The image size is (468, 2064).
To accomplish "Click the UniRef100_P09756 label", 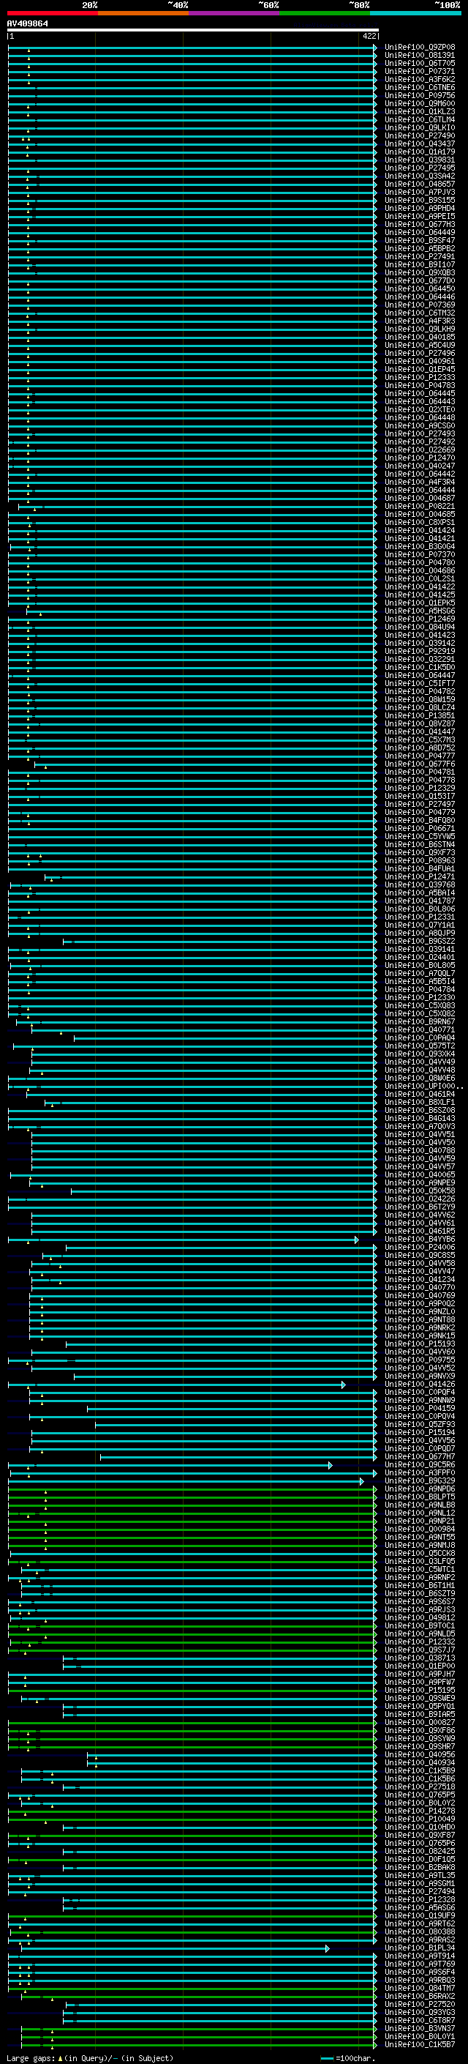I will (x=420, y=95).
